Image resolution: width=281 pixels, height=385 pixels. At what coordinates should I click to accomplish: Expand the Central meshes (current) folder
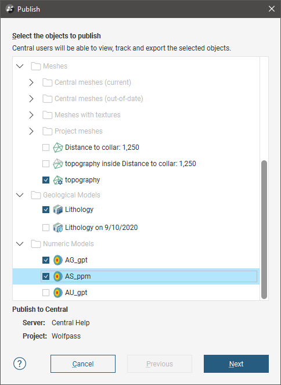tap(31, 82)
